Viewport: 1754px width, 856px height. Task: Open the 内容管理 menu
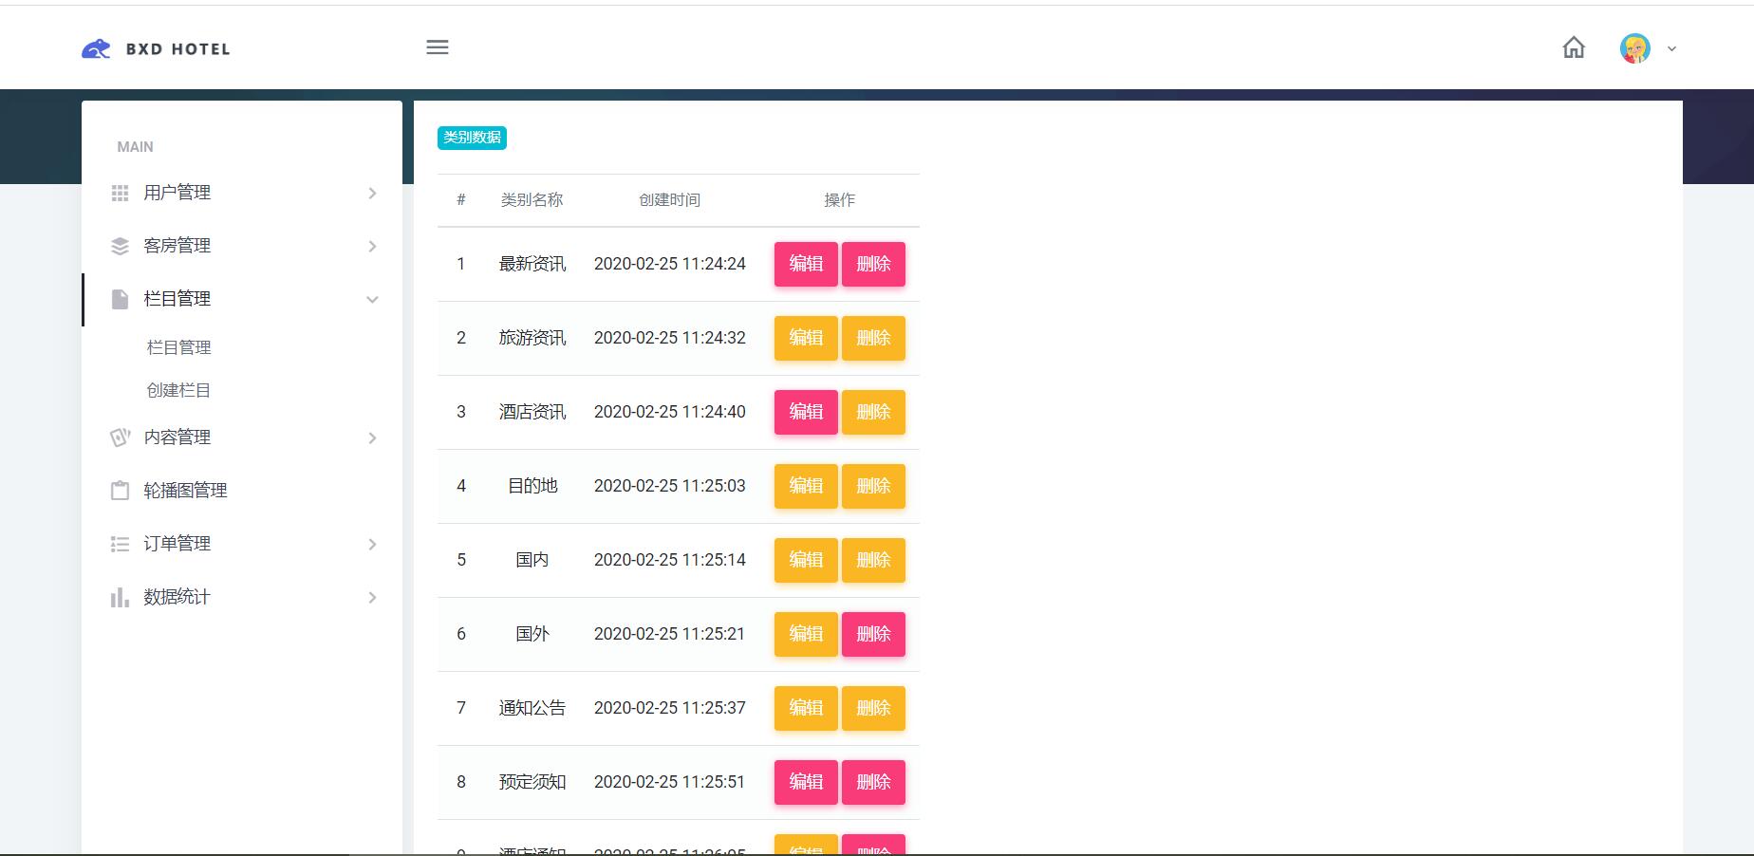point(242,437)
